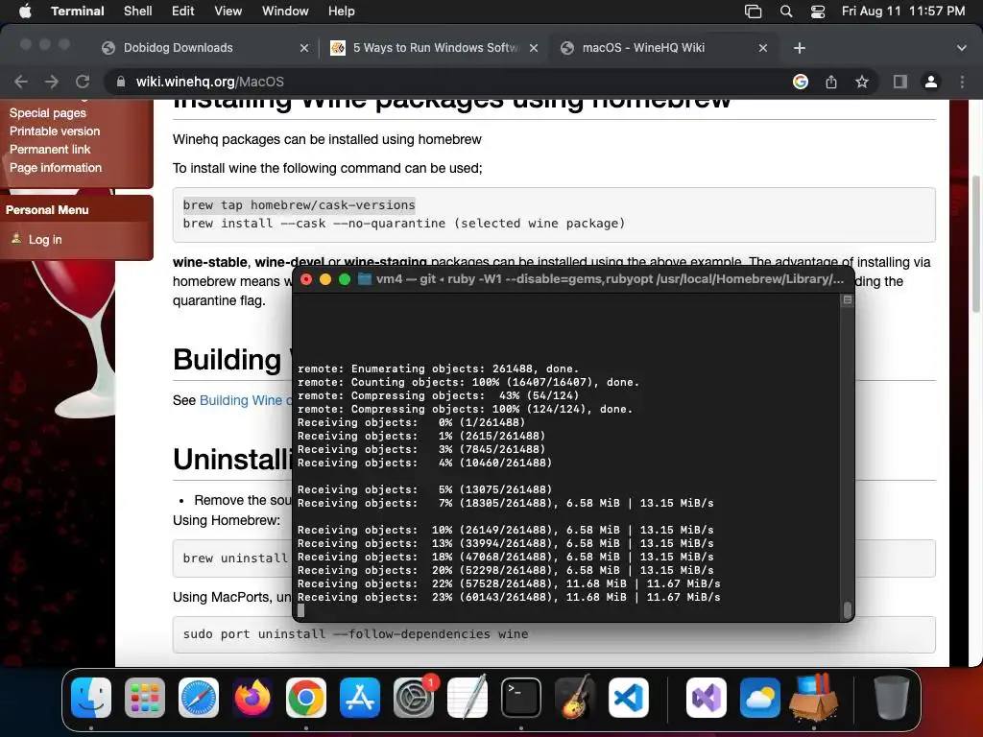Click the Google icon in address bar
Image resolution: width=983 pixels, height=737 pixels.
point(800,82)
